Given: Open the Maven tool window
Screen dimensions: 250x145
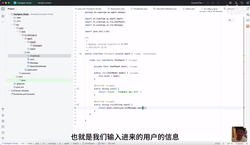Looking at the screenshot, I should 248,20.
